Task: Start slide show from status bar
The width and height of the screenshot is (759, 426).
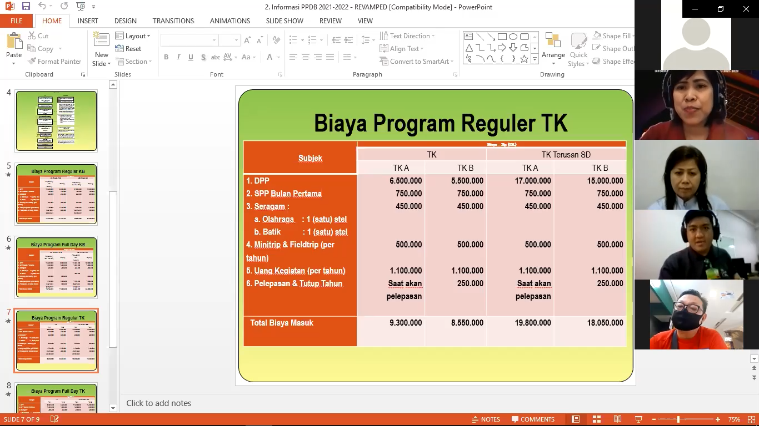Action: point(638,419)
